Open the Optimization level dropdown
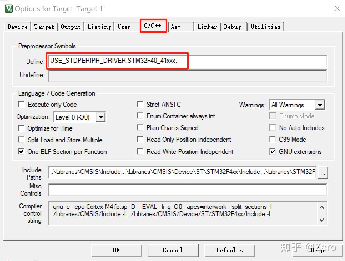This screenshot has height=261, width=345. pyautogui.click(x=101, y=117)
